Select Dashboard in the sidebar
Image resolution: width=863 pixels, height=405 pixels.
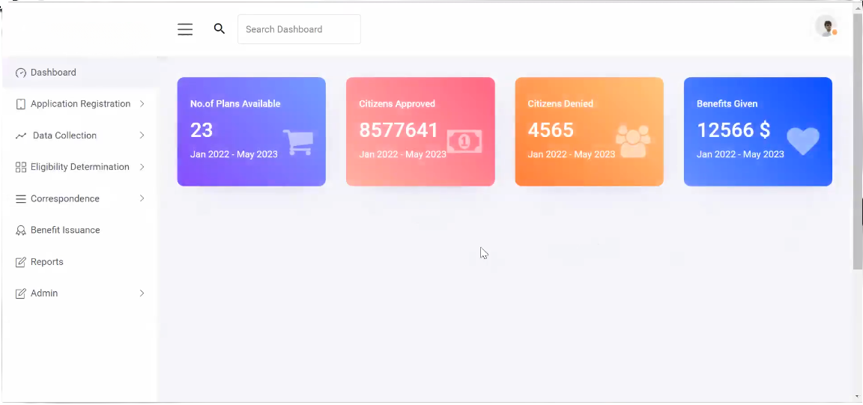tap(53, 73)
